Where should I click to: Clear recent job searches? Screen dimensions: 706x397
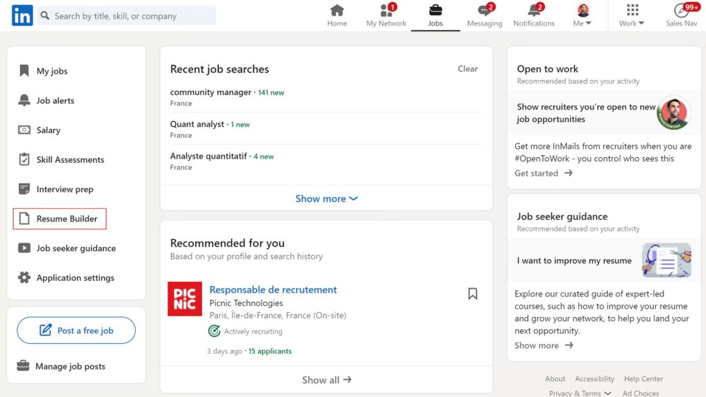467,69
